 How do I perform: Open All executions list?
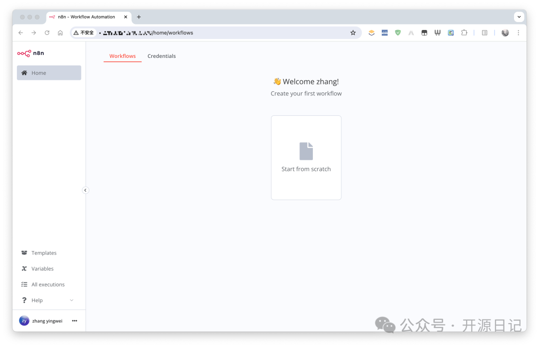coord(47,285)
